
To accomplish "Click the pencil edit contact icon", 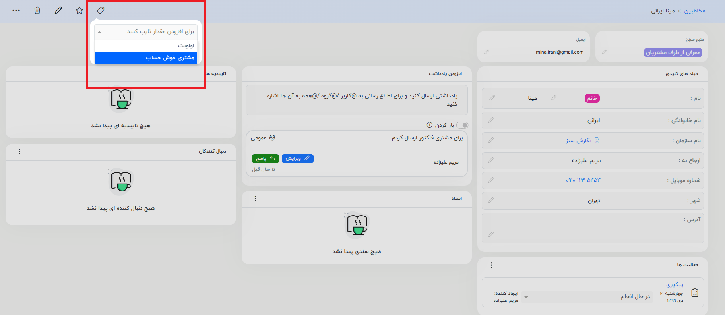I will 58,10.
